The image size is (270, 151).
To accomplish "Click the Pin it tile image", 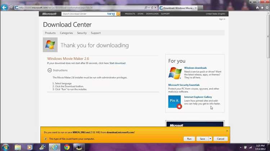I will [175, 102].
